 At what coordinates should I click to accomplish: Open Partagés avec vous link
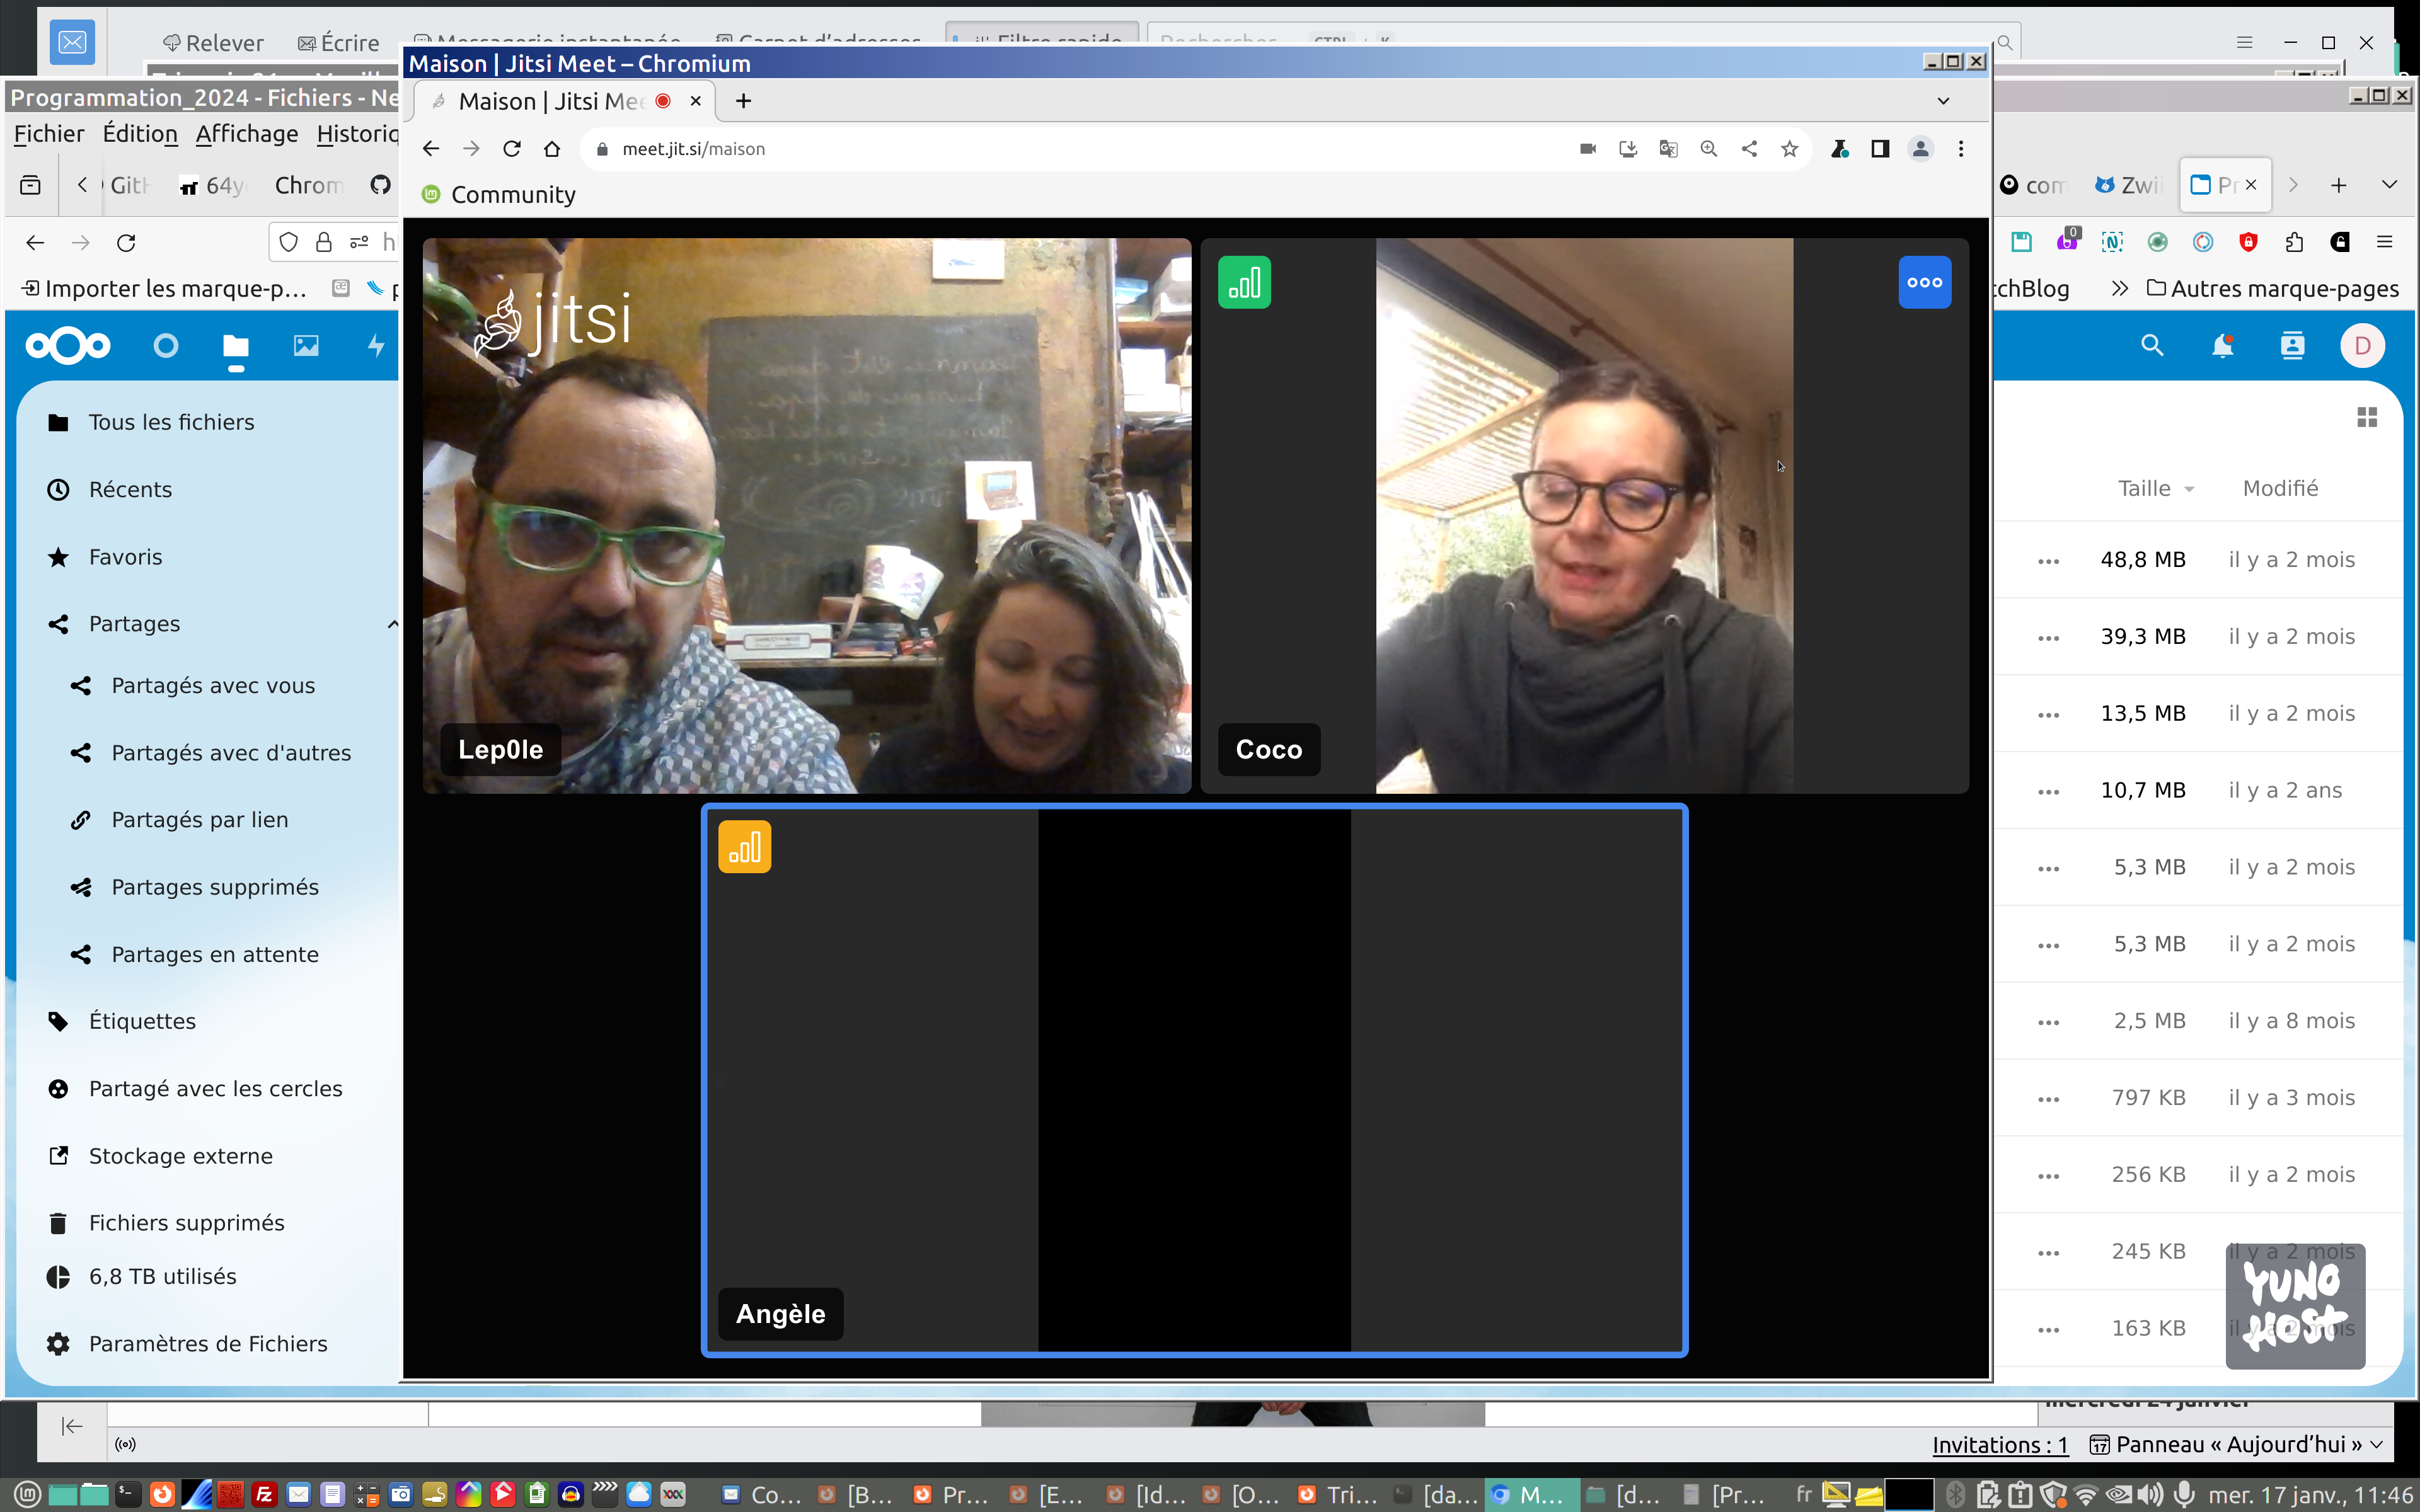point(212,686)
